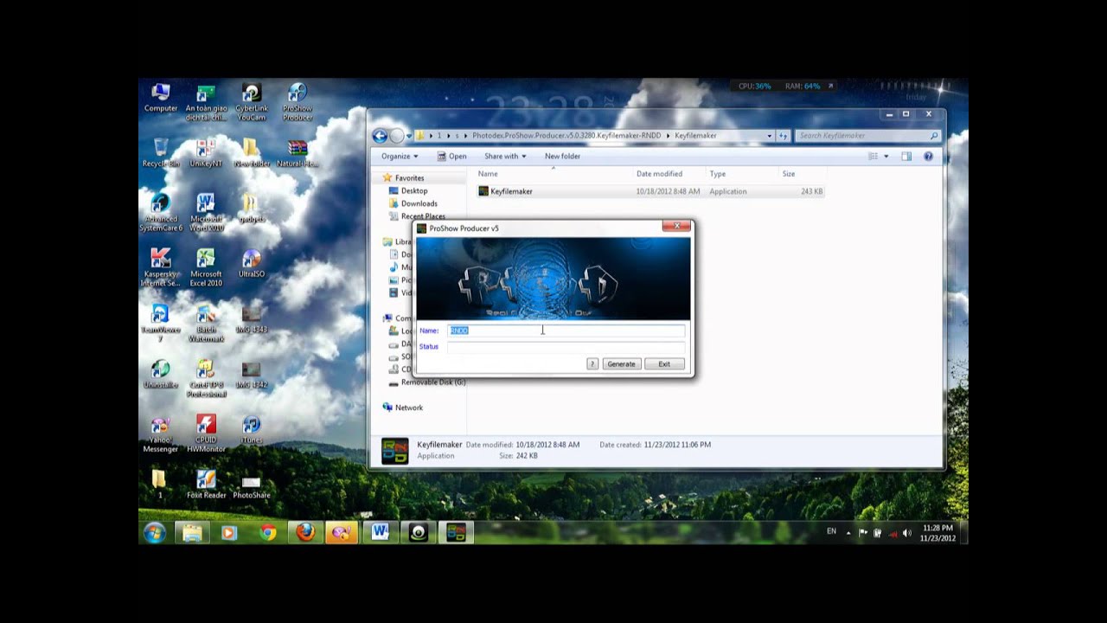Screen dimensions: 1107x623
Task: Select the Advanced SystemCare 6 desktop icon
Action: (x=161, y=213)
